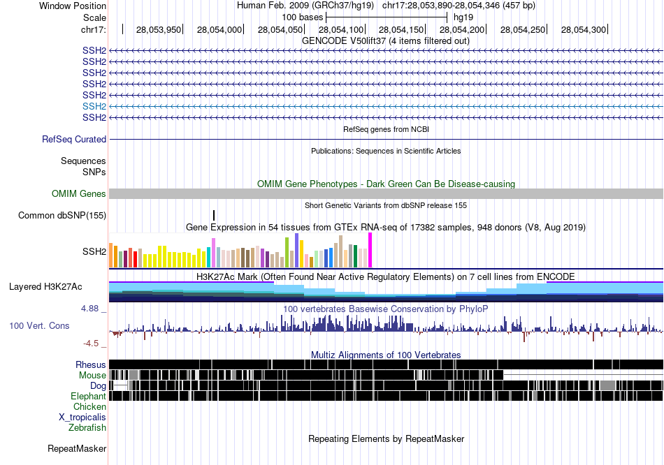
Task: Click the 28,054,300 ruler coordinate
Action: click(584, 29)
